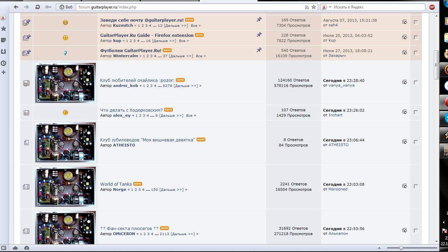Open topic 'Клуб любителей смайлика :pozor:'
The height and width of the screenshot is (252, 448).
pyautogui.click(x=137, y=81)
